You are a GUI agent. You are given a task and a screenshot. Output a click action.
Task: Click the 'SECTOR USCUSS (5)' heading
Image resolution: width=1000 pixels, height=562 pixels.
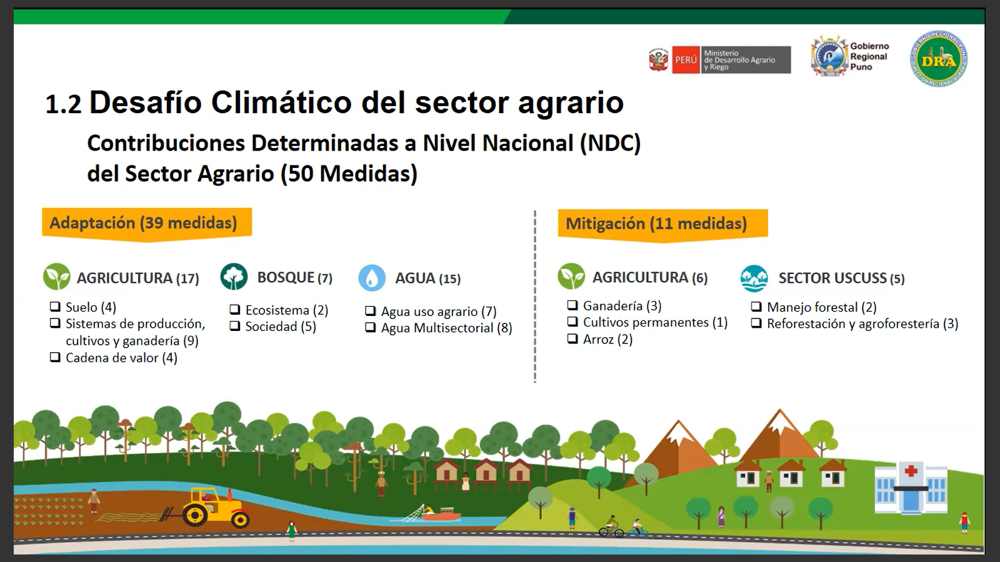point(841,279)
